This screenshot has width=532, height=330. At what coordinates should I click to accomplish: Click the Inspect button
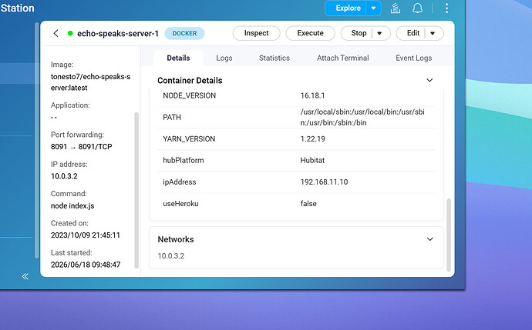(x=256, y=33)
